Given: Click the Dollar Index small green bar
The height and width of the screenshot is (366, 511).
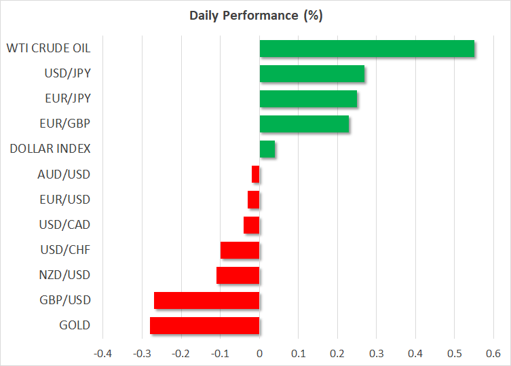Looking at the screenshot, I should point(267,149).
